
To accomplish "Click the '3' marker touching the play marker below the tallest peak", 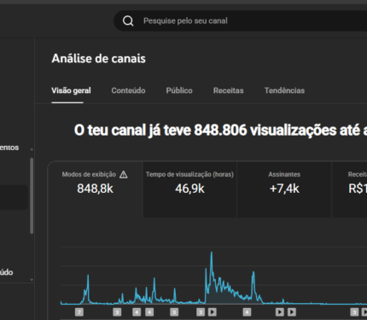I will [x=201, y=312].
